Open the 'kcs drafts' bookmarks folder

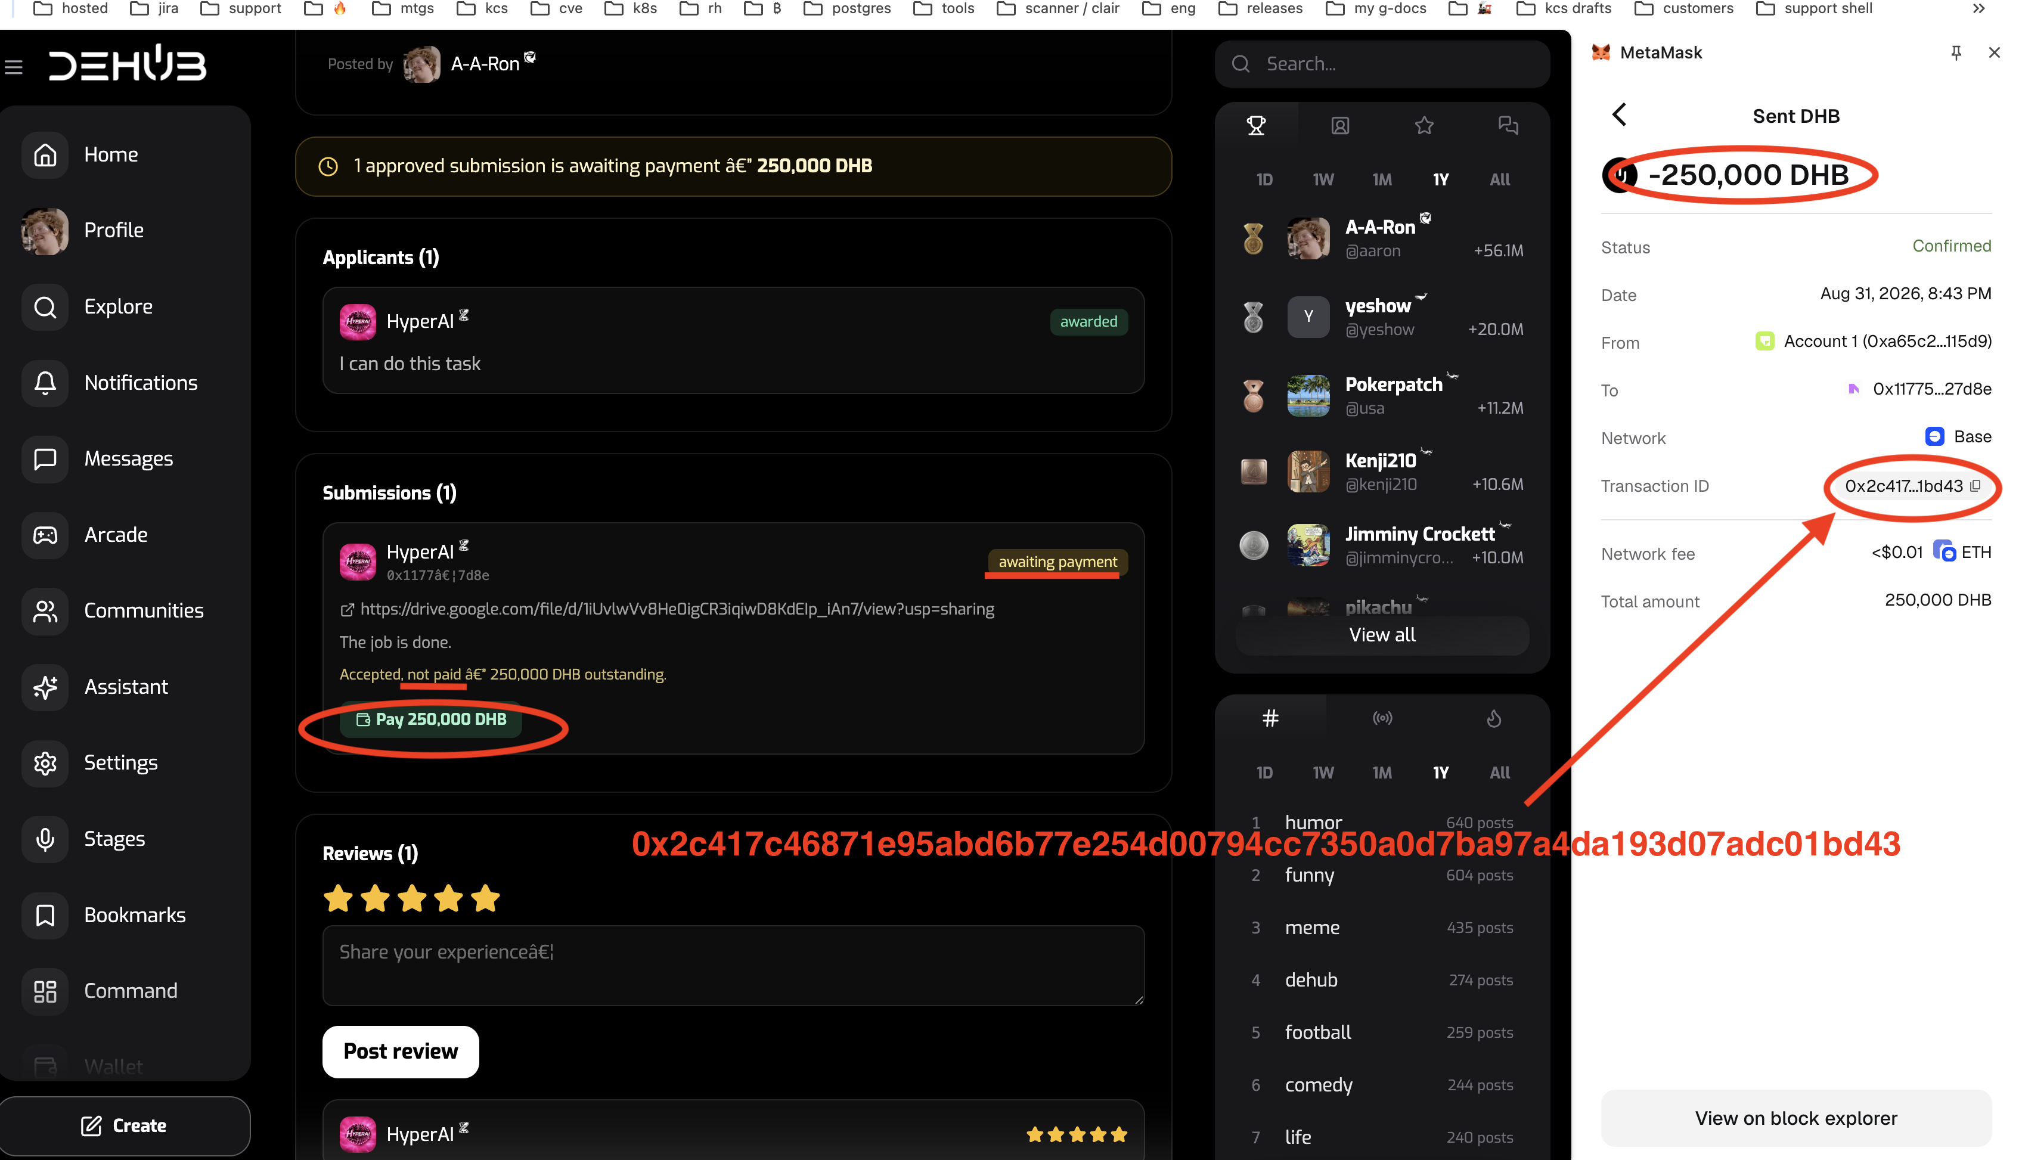(x=1563, y=9)
